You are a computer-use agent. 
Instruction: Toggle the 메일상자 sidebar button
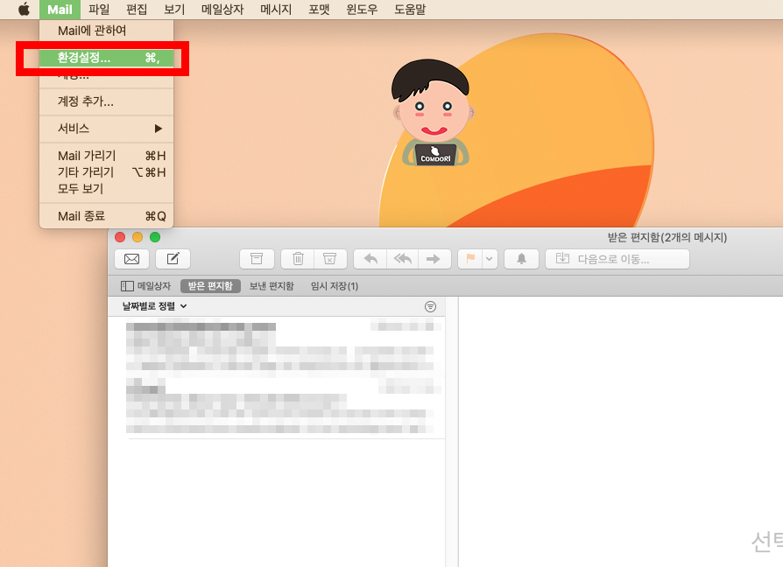[145, 286]
